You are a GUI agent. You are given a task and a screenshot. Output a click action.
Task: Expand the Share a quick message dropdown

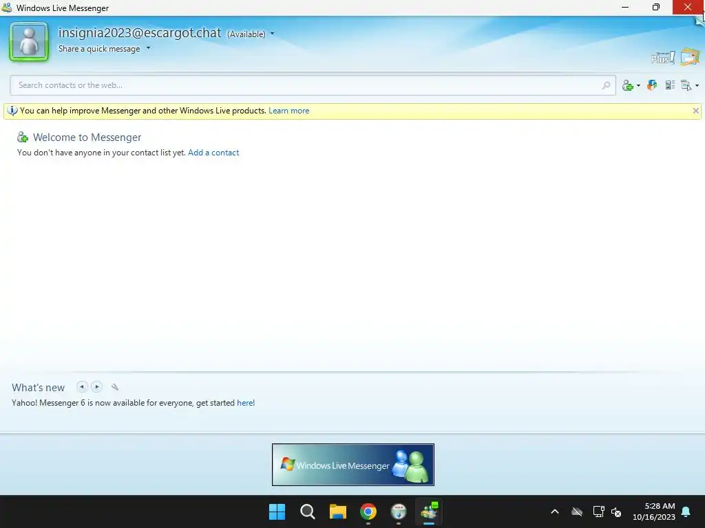149,48
